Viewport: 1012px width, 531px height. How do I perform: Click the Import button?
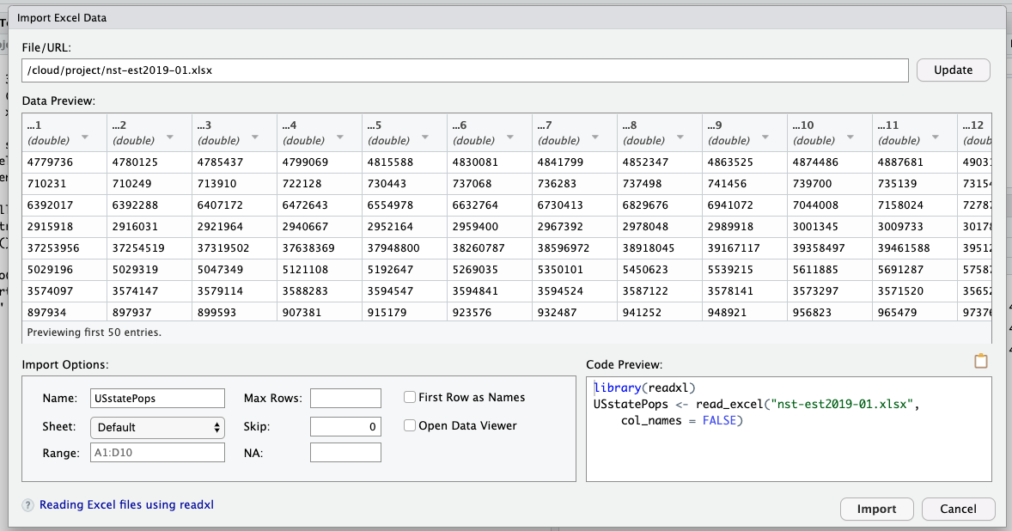(876, 509)
